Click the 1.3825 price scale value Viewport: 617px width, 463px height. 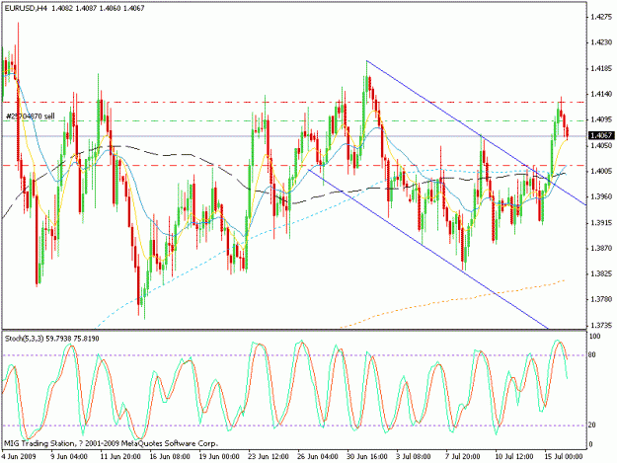[x=601, y=273]
